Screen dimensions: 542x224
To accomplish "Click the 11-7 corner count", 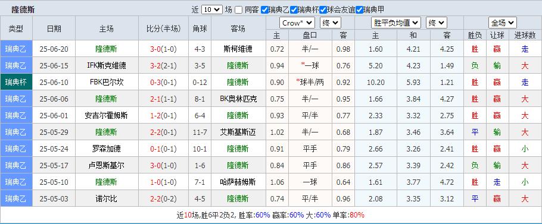I will 200,132.
